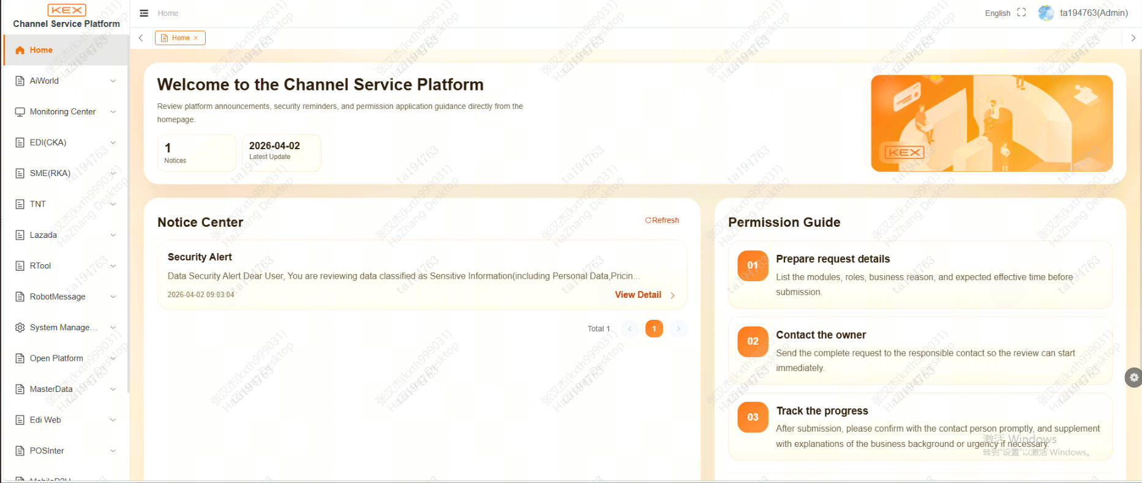Close the Home tab with the x icon
The width and height of the screenshot is (1142, 483).
[196, 38]
